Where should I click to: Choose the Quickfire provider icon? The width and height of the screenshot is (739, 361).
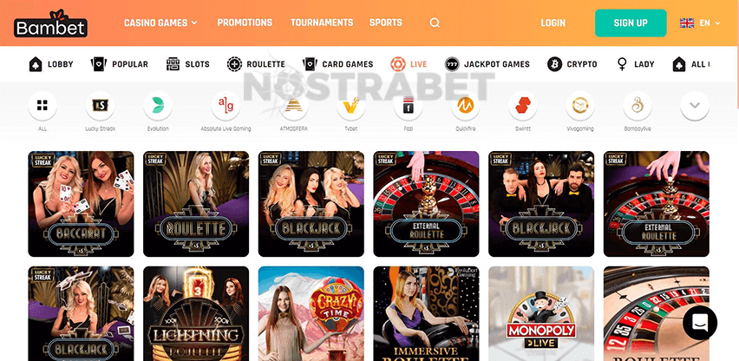click(x=465, y=106)
